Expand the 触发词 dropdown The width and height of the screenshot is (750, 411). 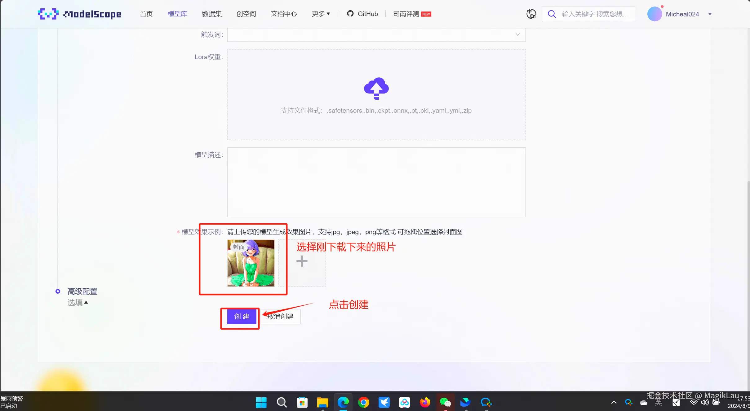click(376, 34)
